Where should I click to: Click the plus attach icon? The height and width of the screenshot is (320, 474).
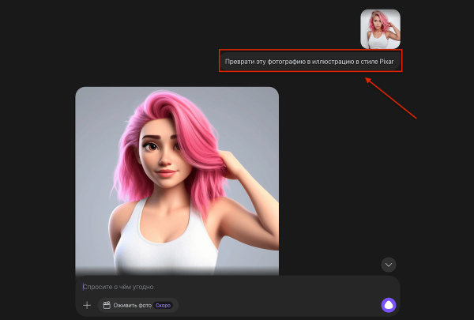[x=87, y=305]
